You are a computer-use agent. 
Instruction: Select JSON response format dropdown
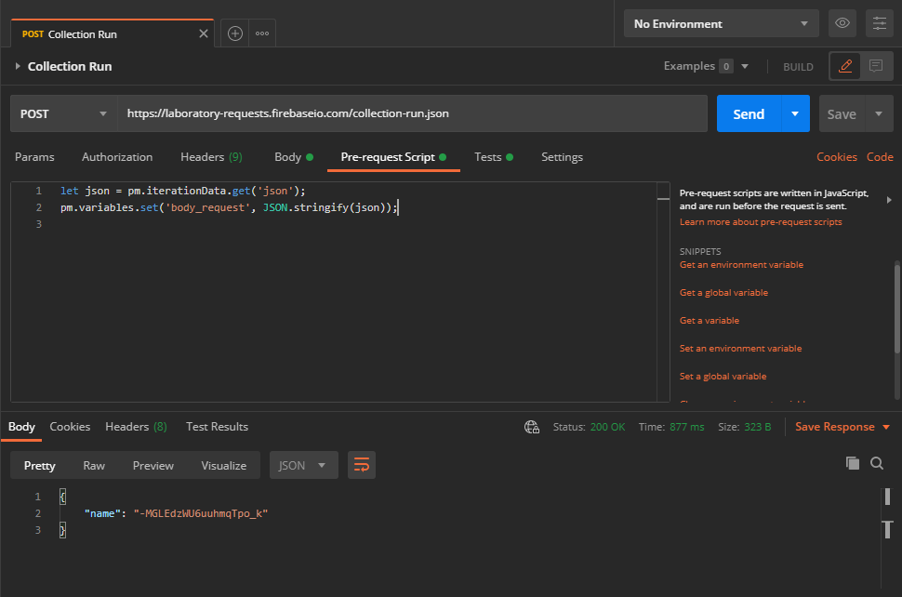click(304, 465)
